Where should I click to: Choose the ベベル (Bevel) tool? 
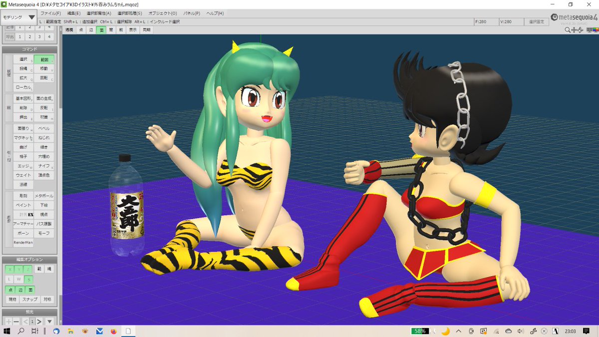[44, 128]
